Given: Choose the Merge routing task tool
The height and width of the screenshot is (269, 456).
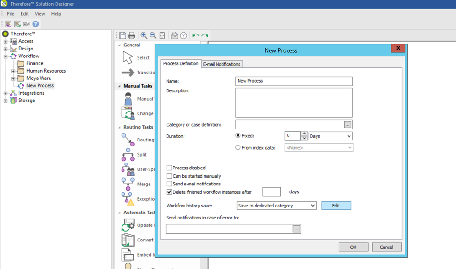Looking at the screenshot, I should point(129,184).
